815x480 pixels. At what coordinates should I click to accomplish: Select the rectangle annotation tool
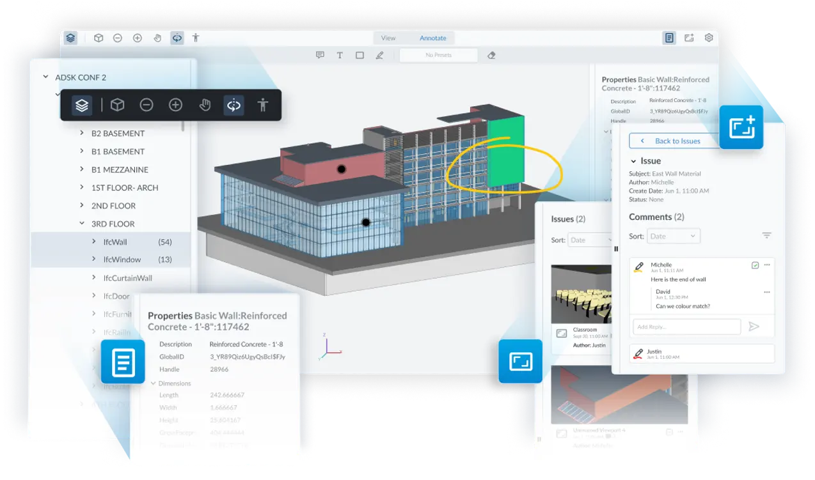pyautogui.click(x=360, y=55)
